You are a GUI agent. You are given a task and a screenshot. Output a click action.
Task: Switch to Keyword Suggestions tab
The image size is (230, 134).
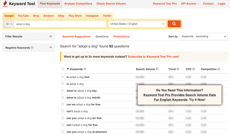point(76,37)
